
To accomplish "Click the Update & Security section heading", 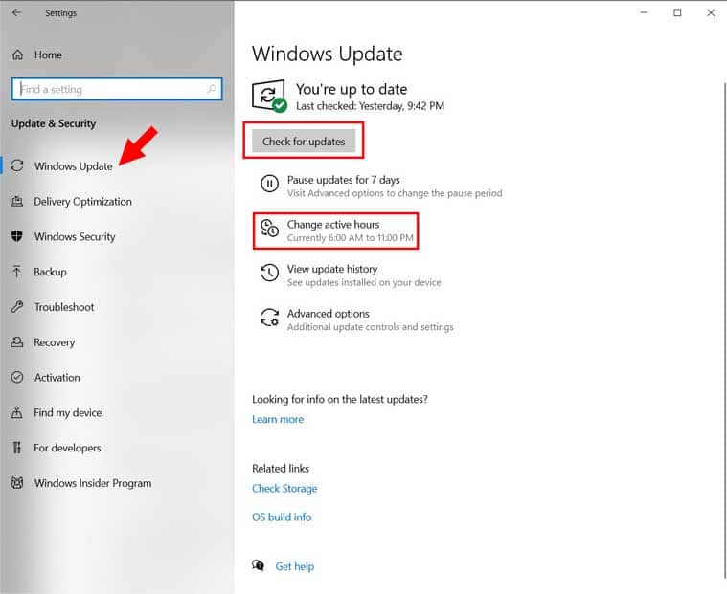I will [54, 123].
